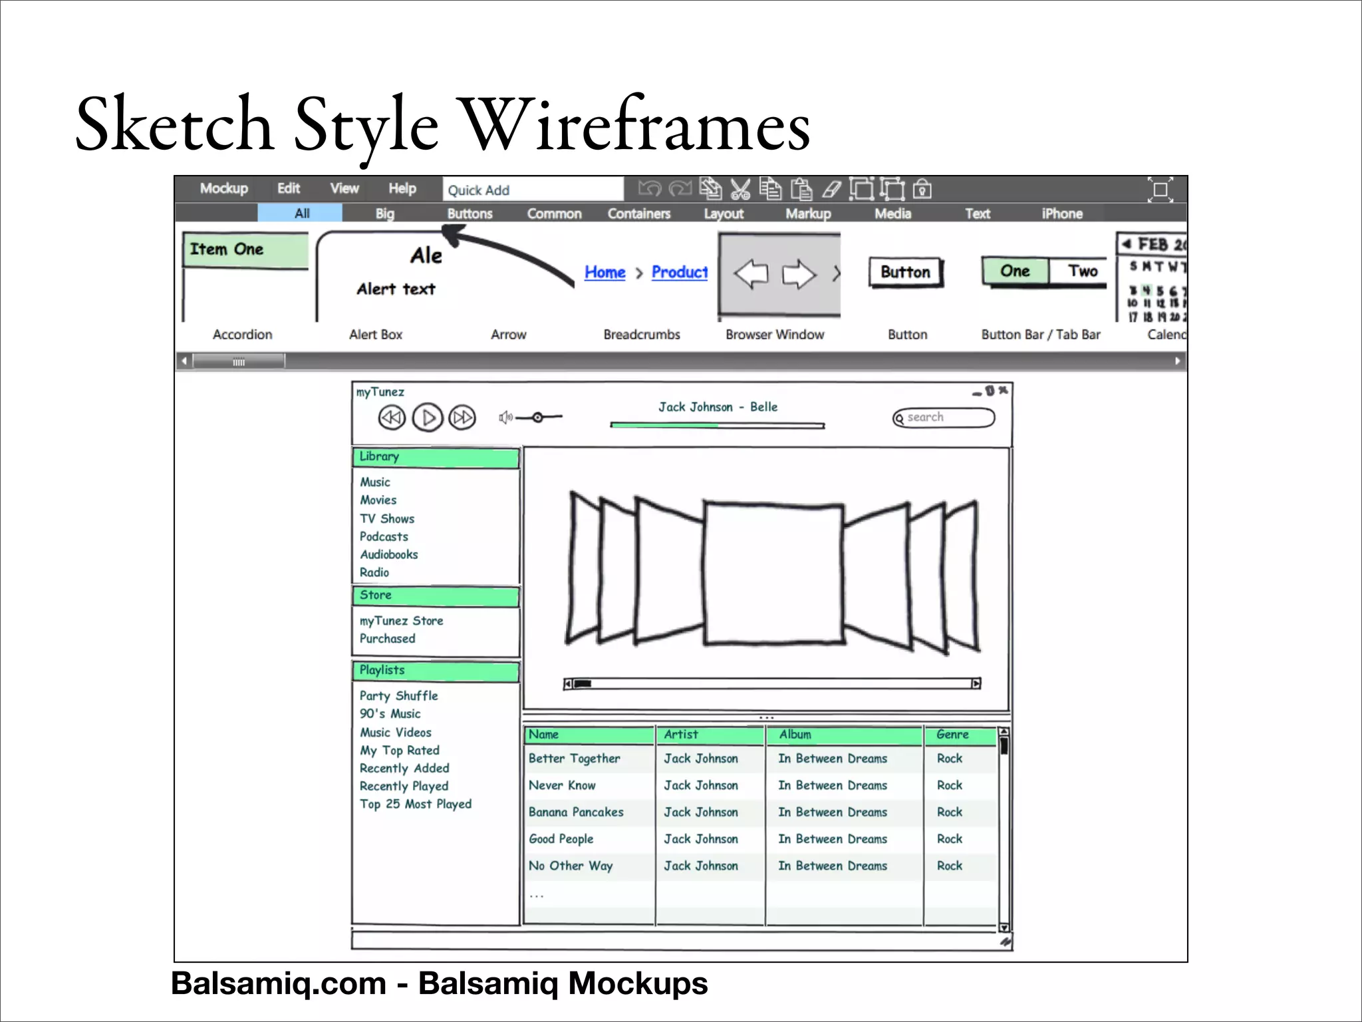Select the Buttons components tab
The width and height of the screenshot is (1362, 1022).
470,213
